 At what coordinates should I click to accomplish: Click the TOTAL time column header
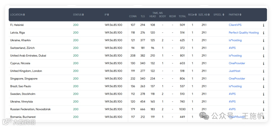(182, 16)
